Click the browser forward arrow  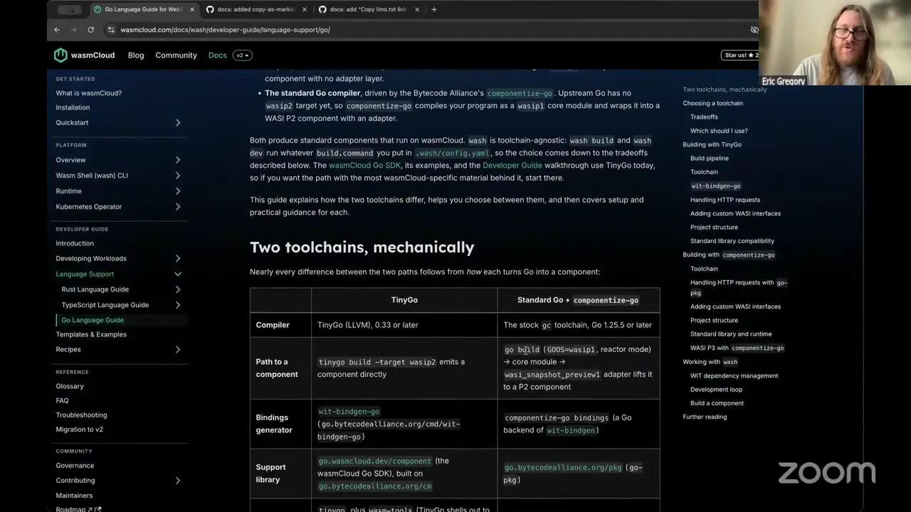coord(74,30)
